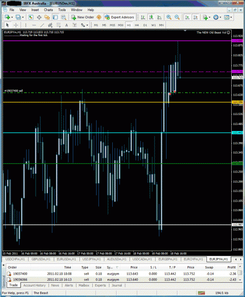The image size is (245, 297).
Task: Toggle the Market Watch window
Action: 31,17
